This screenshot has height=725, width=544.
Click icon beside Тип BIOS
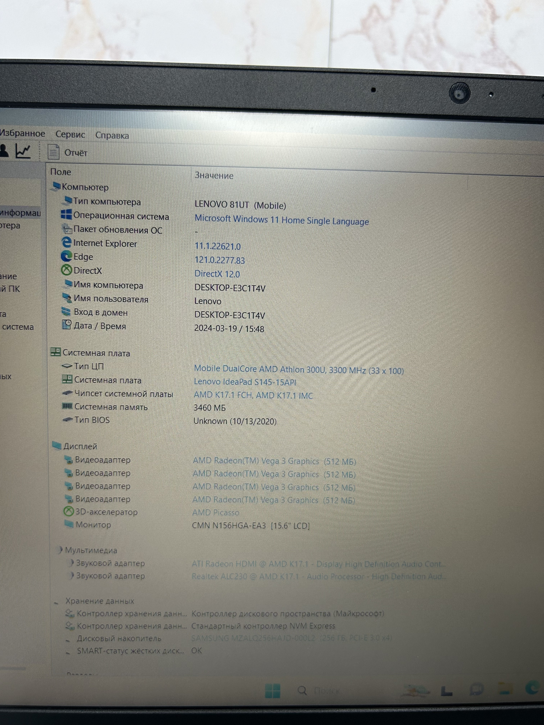pos(67,420)
